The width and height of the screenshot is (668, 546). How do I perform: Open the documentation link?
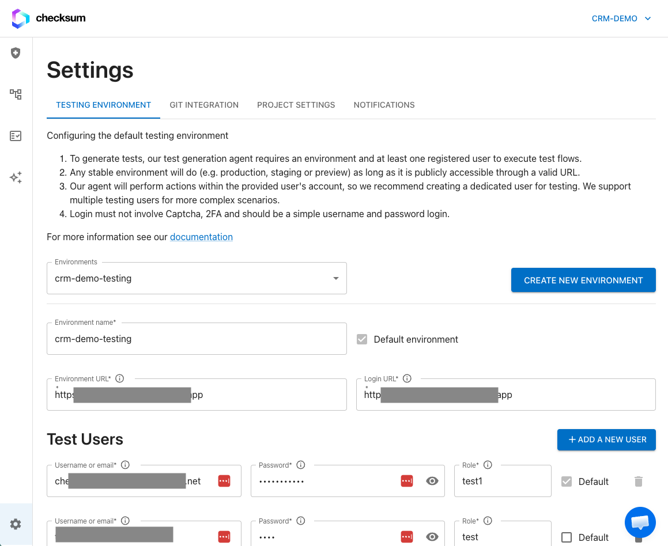pos(201,237)
